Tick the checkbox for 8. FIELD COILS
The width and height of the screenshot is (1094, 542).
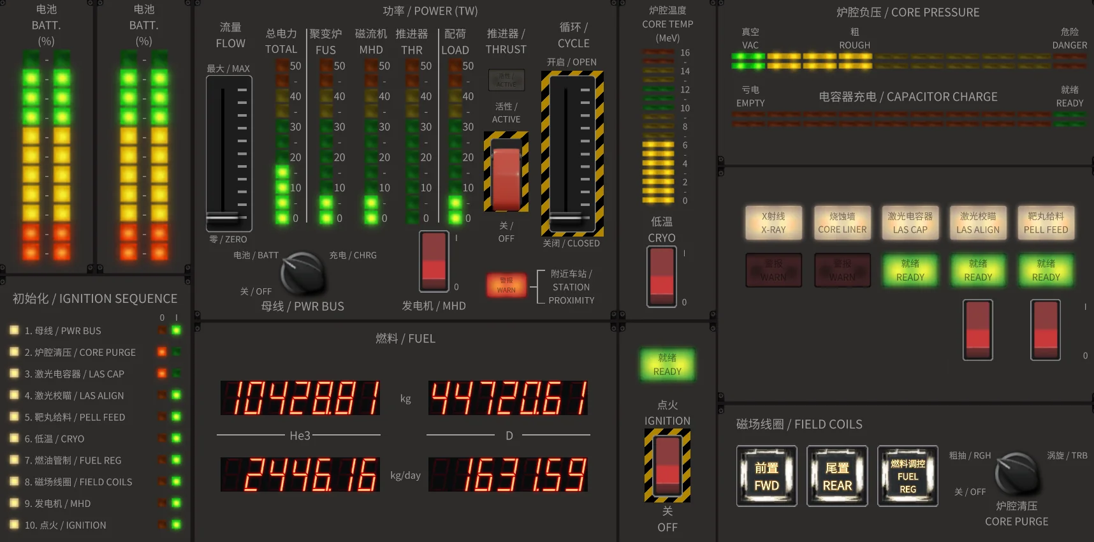14,481
